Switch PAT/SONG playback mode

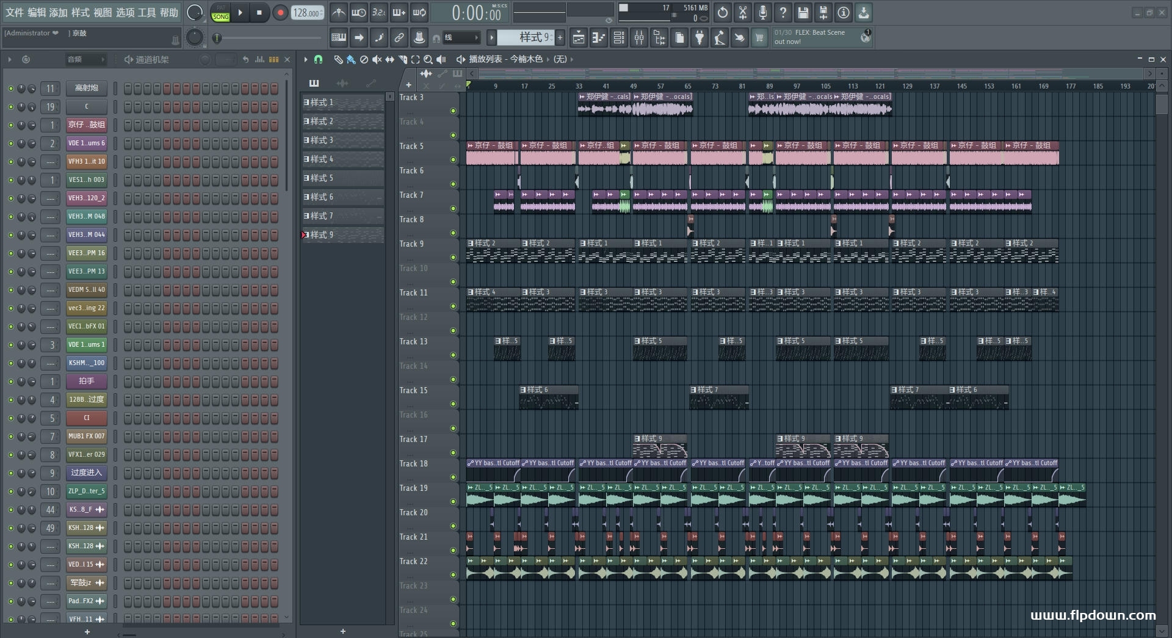coord(220,13)
